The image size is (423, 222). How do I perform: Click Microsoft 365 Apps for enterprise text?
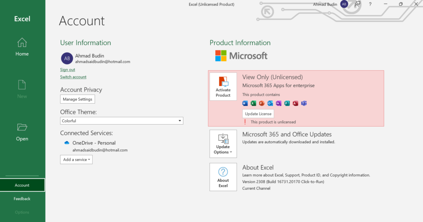(x=278, y=85)
